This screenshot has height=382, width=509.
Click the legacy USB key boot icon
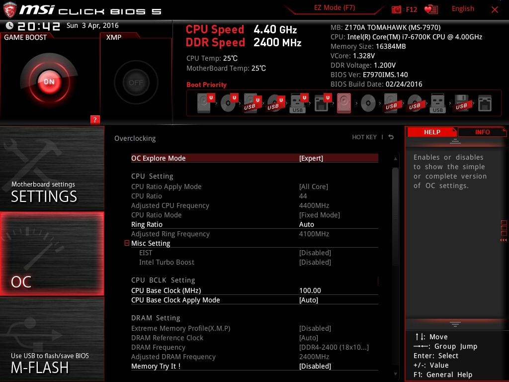pos(437,103)
